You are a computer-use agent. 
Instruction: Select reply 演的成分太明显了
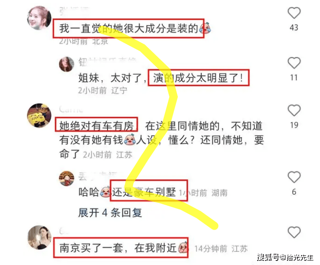pos(198,77)
